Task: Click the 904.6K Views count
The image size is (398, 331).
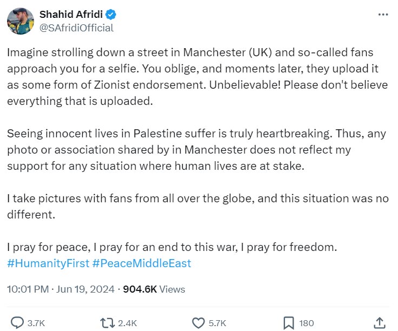Action: (154, 289)
